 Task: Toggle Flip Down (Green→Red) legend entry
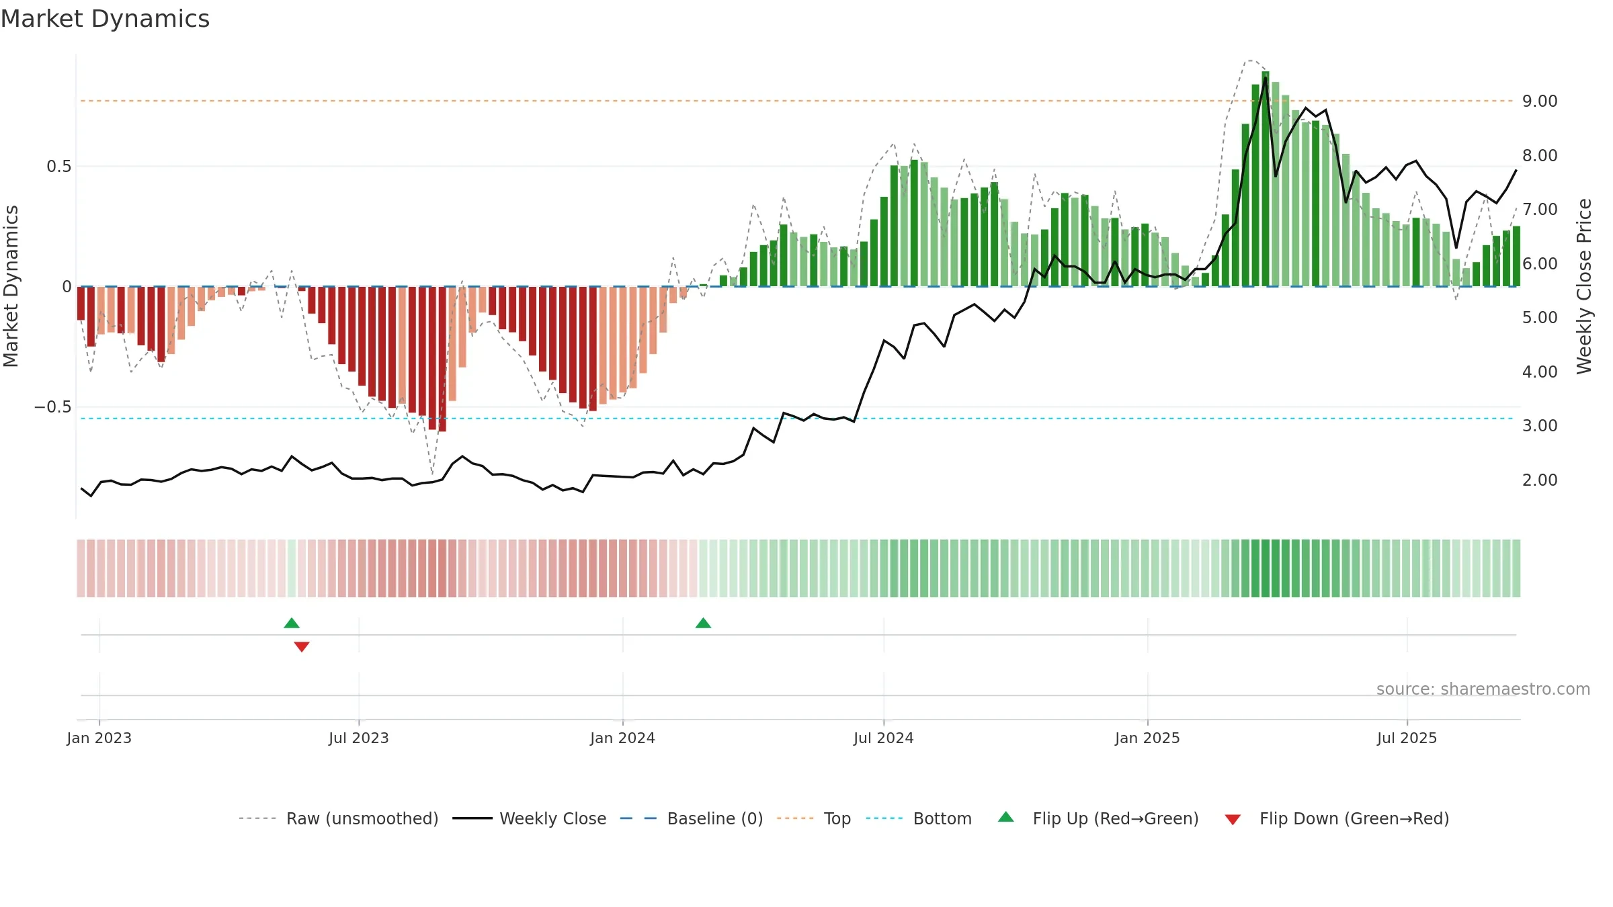(x=1337, y=818)
